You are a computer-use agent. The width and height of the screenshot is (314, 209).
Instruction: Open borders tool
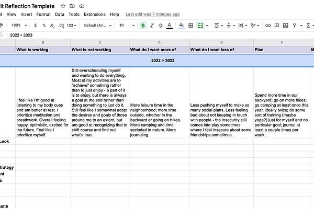(x=191, y=26)
